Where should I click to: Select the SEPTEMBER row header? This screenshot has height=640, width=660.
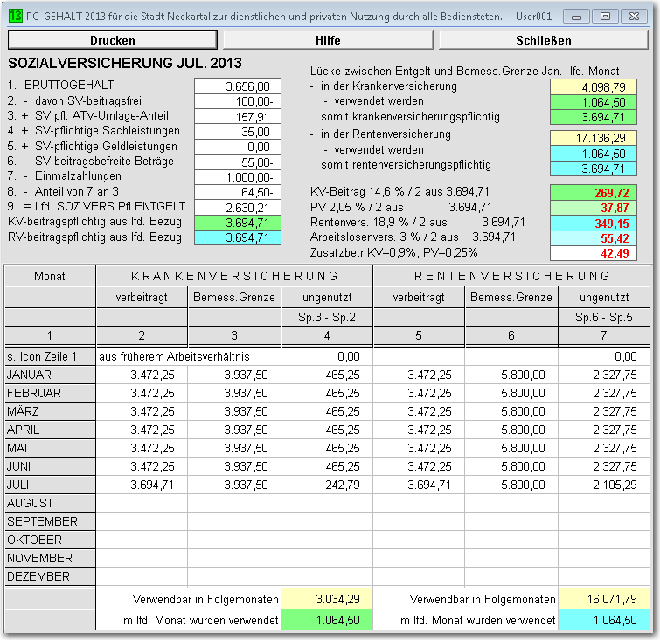click(50, 521)
